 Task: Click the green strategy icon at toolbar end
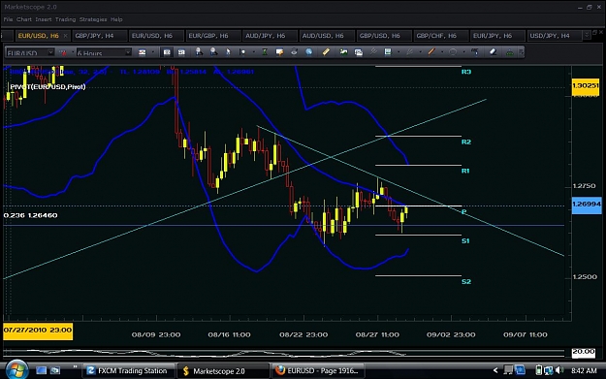click(x=510, y=51)
